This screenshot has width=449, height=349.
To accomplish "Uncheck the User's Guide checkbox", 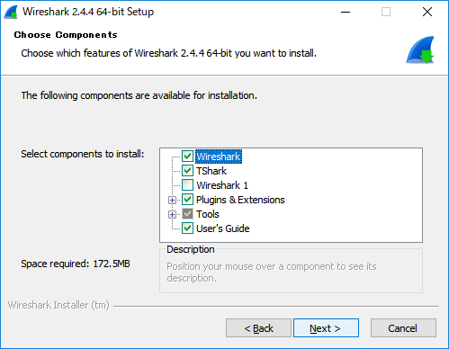I will 187,228.
